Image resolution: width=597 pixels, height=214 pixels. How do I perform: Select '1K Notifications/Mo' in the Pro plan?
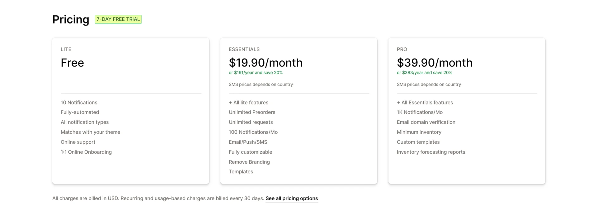tap(420, 112)
